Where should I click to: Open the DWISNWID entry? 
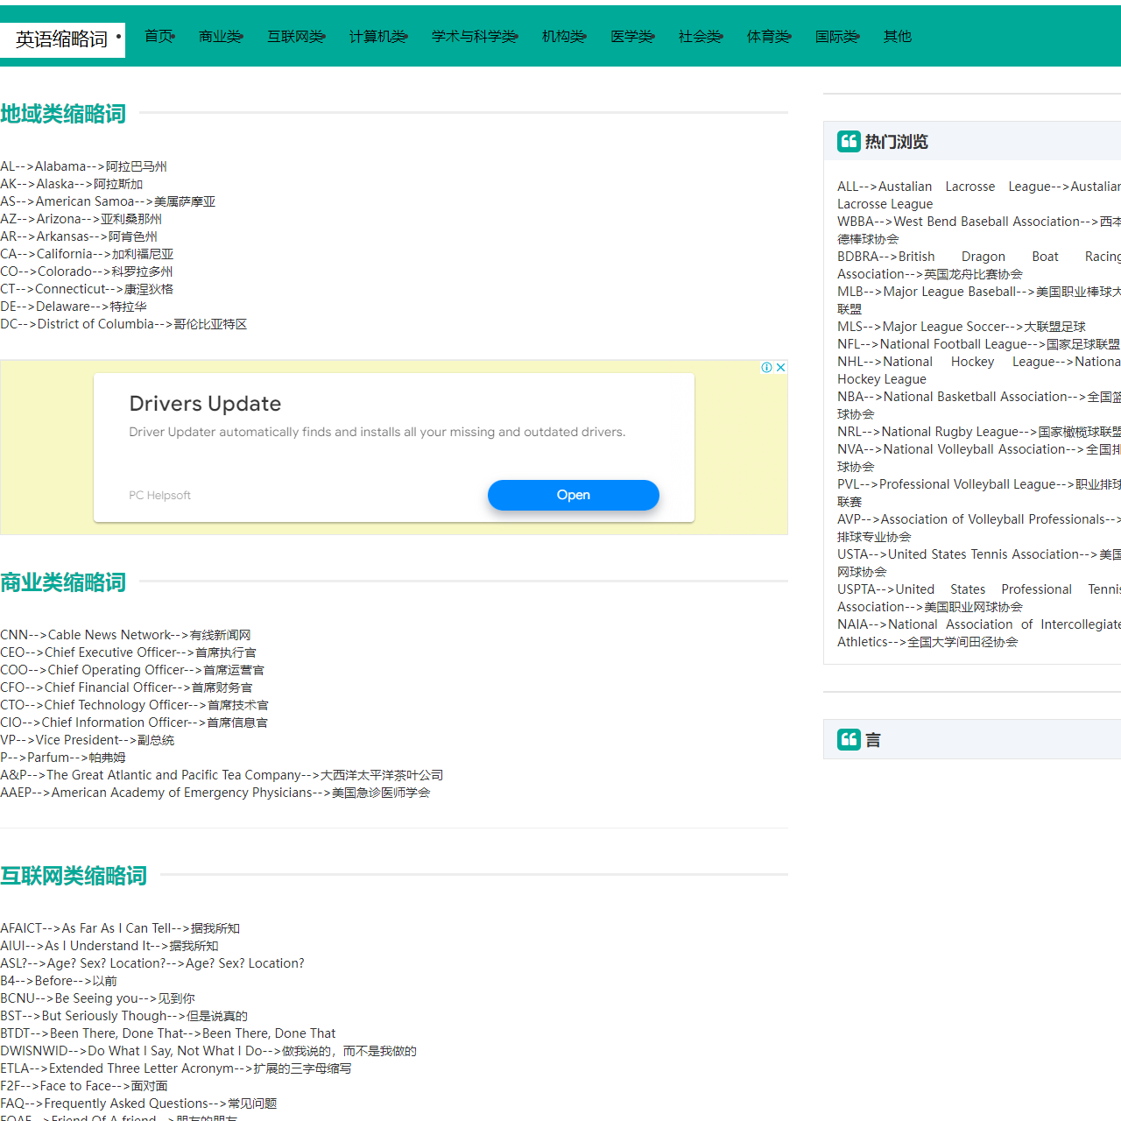(208, 1051)
